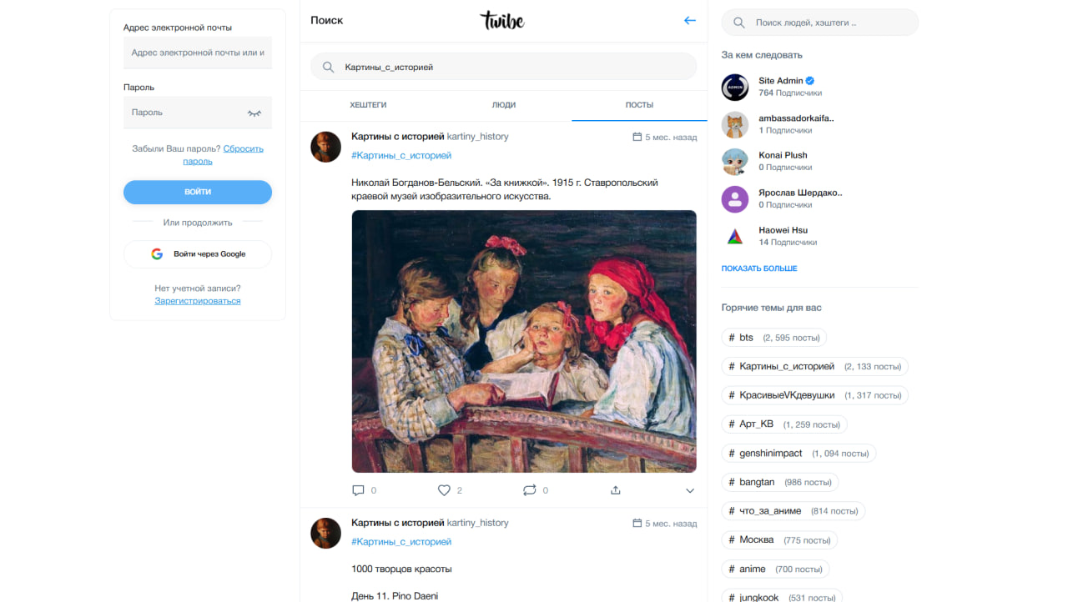The width and height of the screenshot is (1068, 602).
Task: Open the Сбросить пароль link
Action: pos(243,148)
